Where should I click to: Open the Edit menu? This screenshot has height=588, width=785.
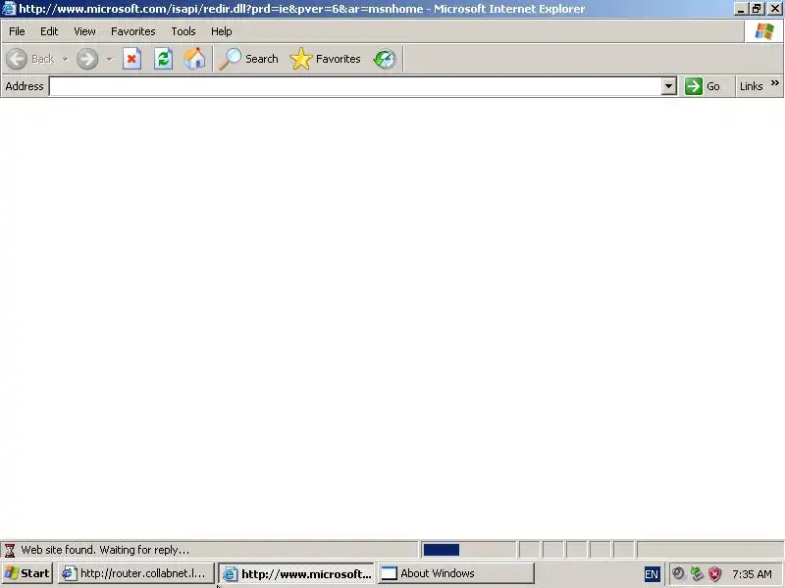coord(49,31)
